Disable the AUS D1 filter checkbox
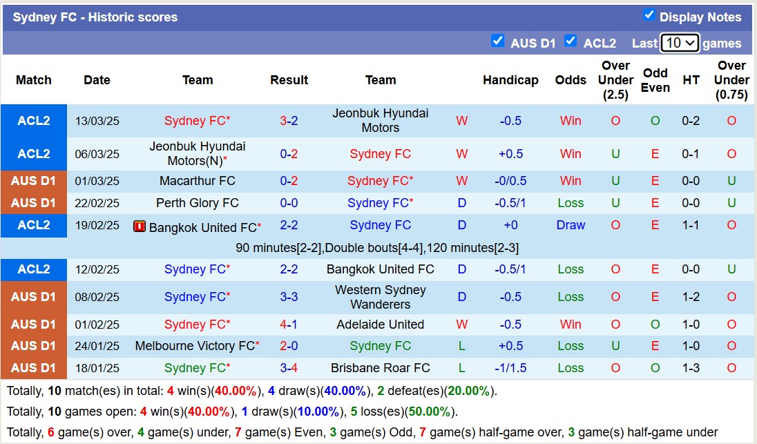The image size is (757, 444). (x=498, y=41)
